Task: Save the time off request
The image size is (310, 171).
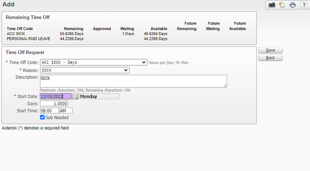Action: 270,50
